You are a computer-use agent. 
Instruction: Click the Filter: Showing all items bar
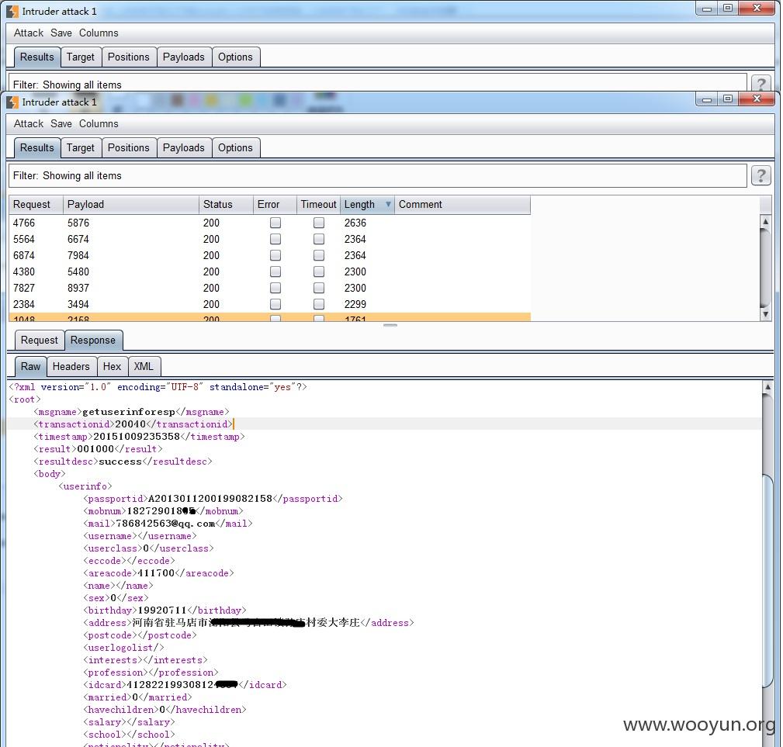377,175
